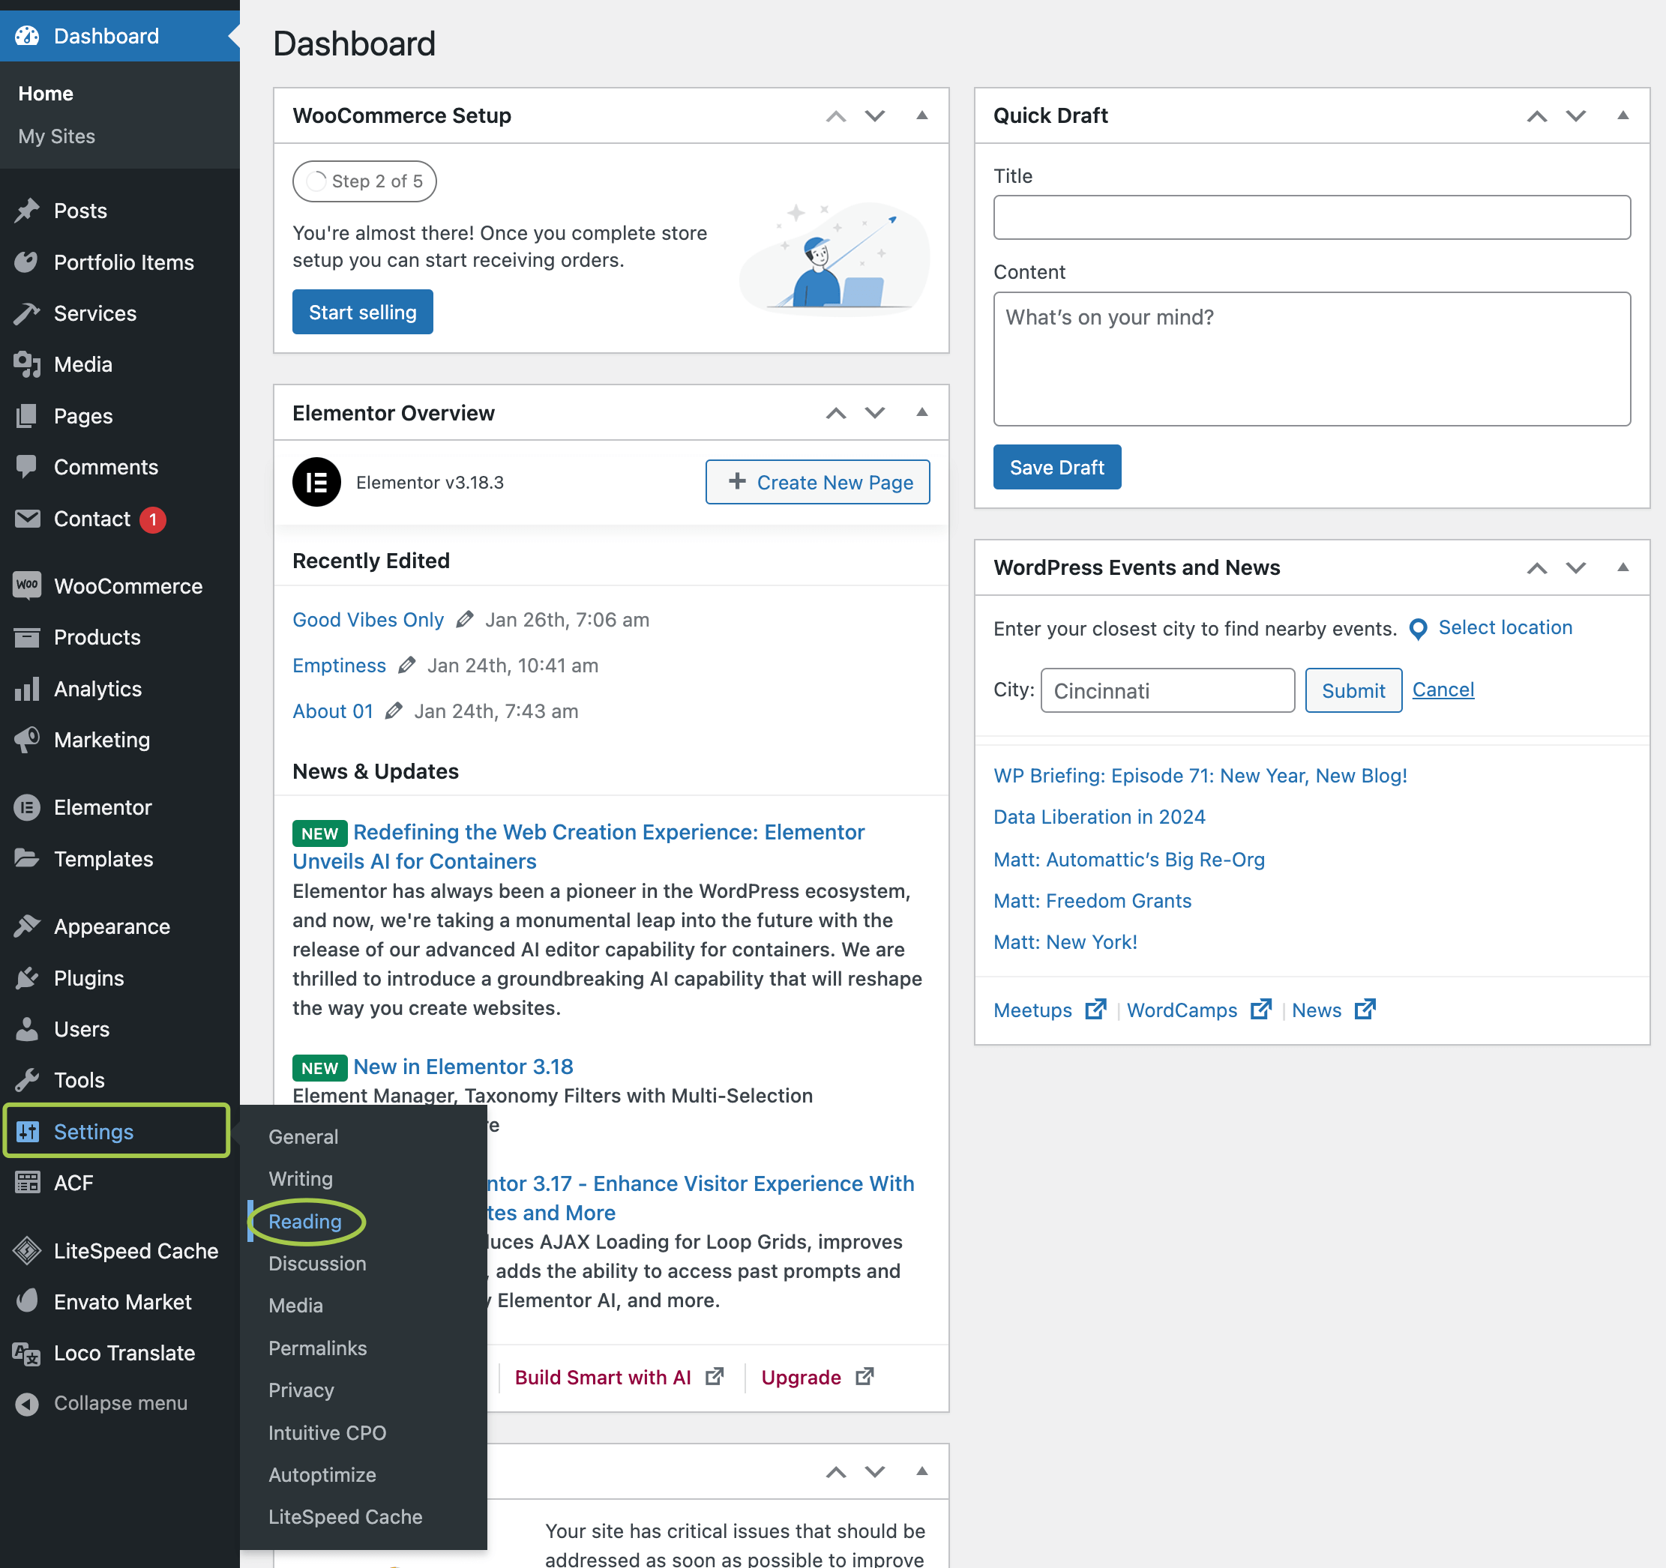Click the Quick Draft Title field

click(1311, 218)
